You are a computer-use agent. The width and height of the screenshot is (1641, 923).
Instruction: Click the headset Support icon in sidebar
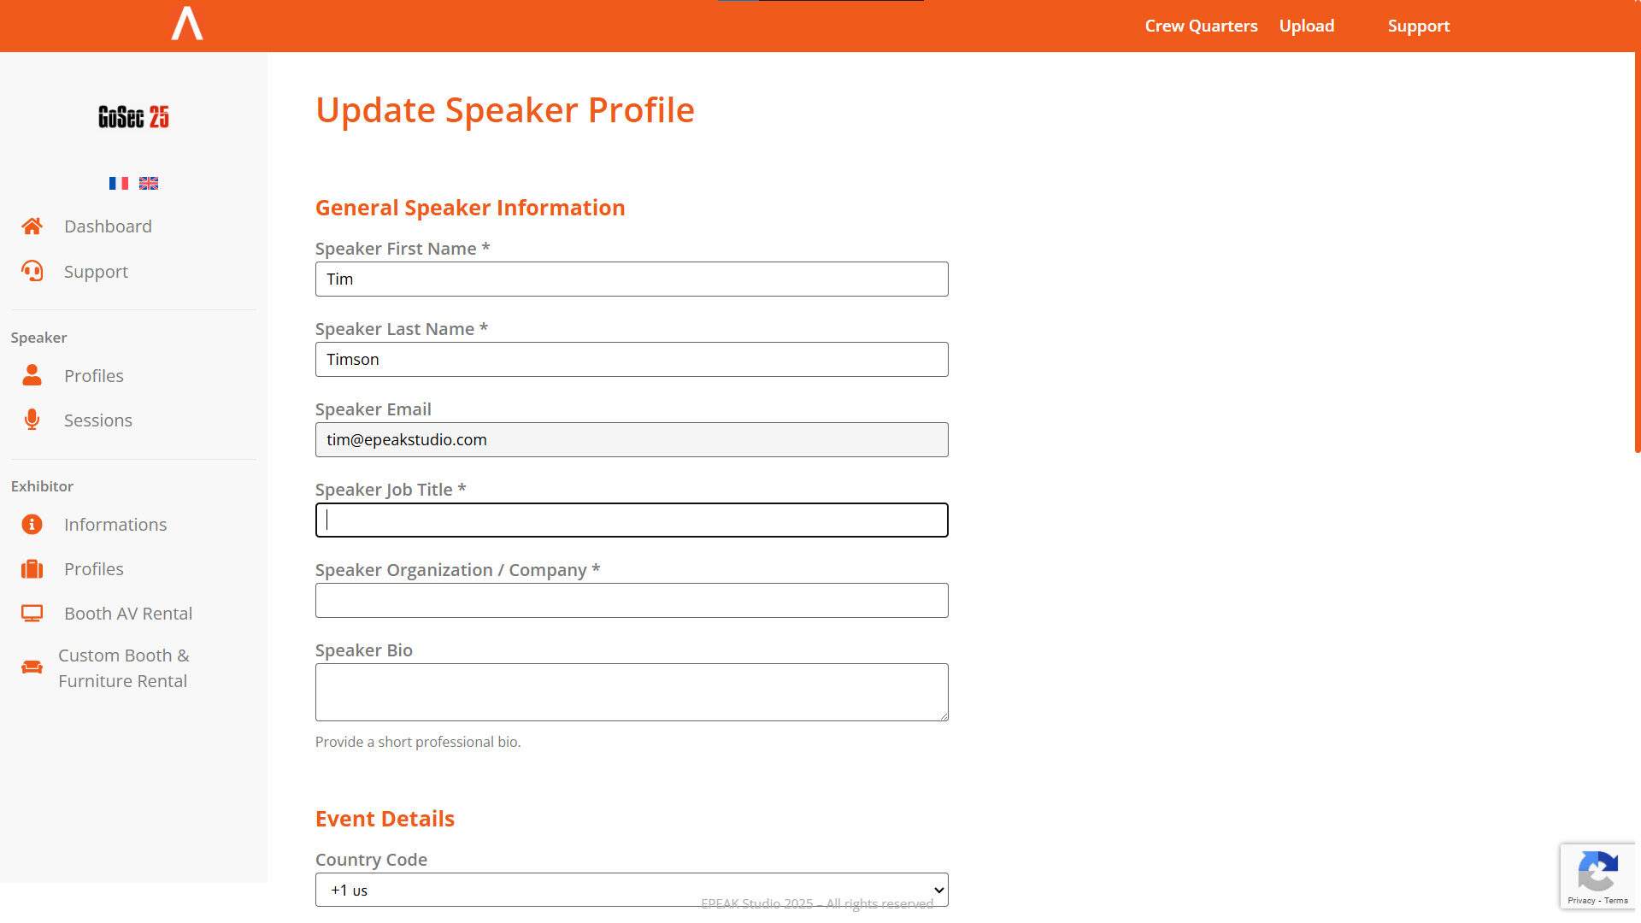pos(32,272)
